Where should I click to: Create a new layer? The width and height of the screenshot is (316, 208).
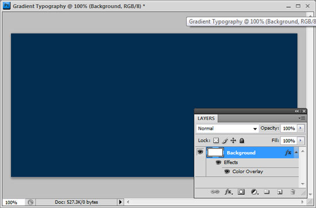(280, 192)
